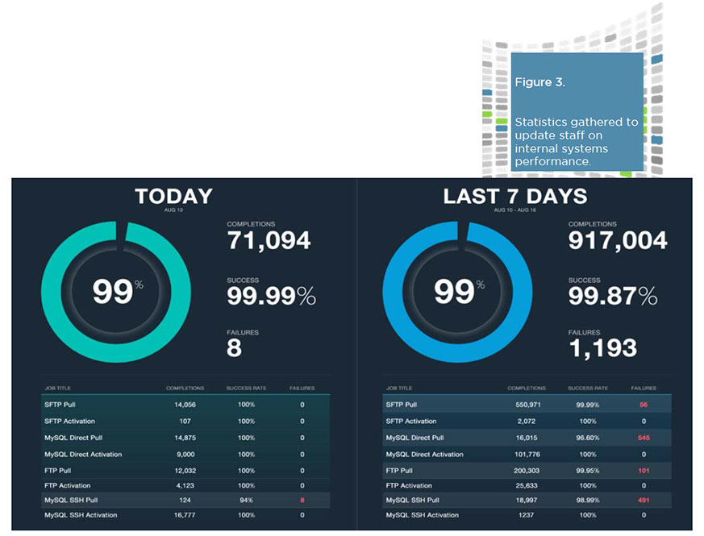
Task: Click the red 56 failures cell
Action: (x=644, y=405)
